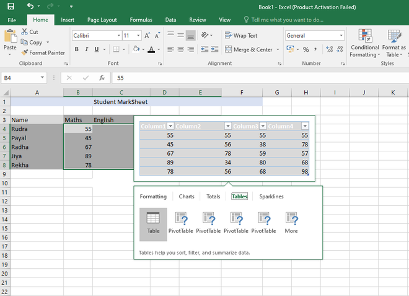The image size is (409, 296).
Task: Toggle Bold formatting
Action: coord(76,49)
